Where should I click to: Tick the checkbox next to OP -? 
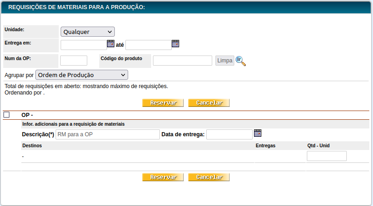click(6, 115)
